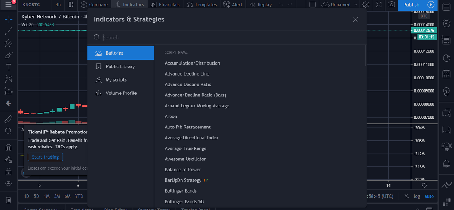The width and height of the screenshot is (454, 210).
Task: Open the economic calendar panel
Action: coord(447,74)
